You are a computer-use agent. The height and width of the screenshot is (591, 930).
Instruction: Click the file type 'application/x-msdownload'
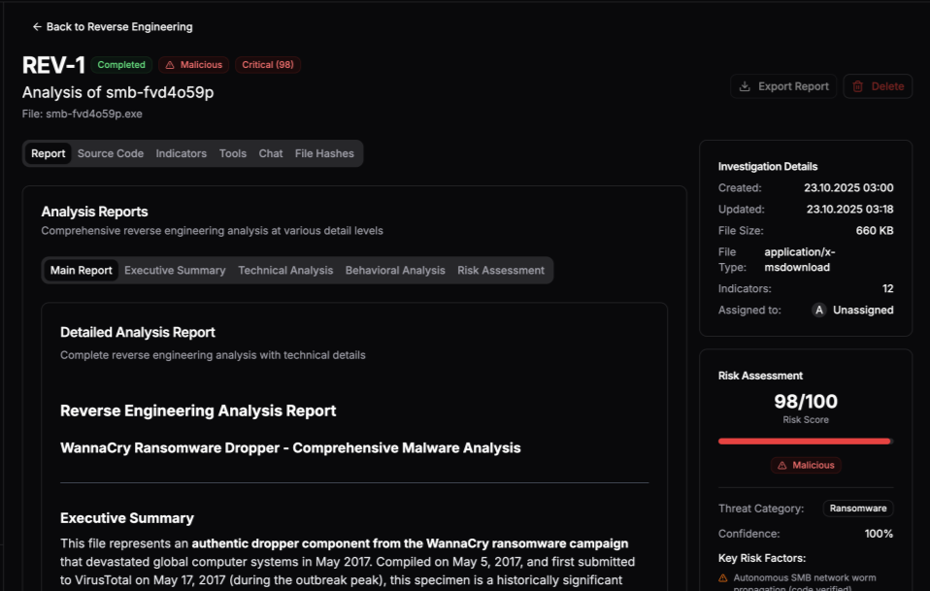800,260
